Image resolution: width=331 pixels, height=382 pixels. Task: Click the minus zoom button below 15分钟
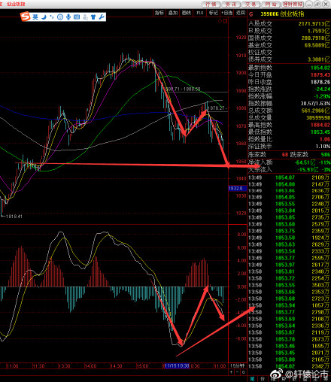[x=237, y=372]
